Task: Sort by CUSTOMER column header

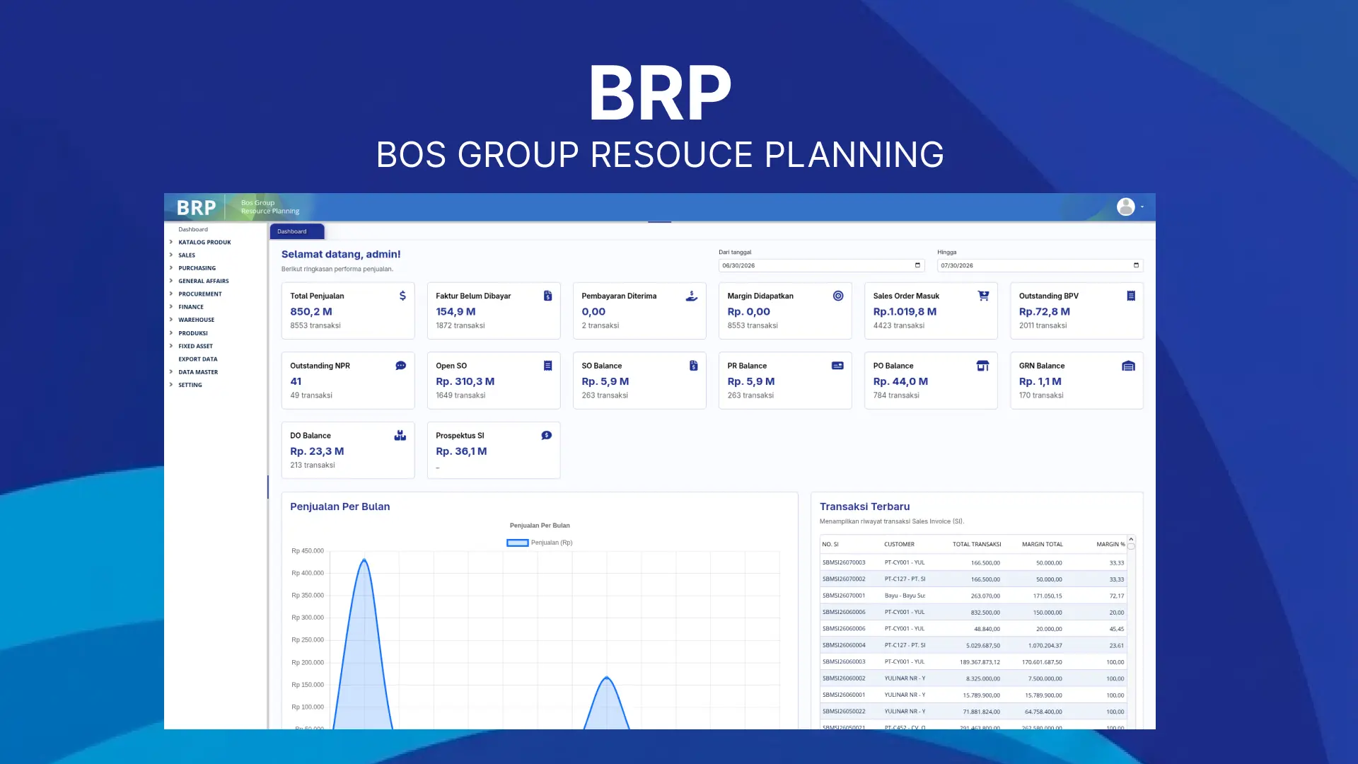Action: tap(899, 544)
